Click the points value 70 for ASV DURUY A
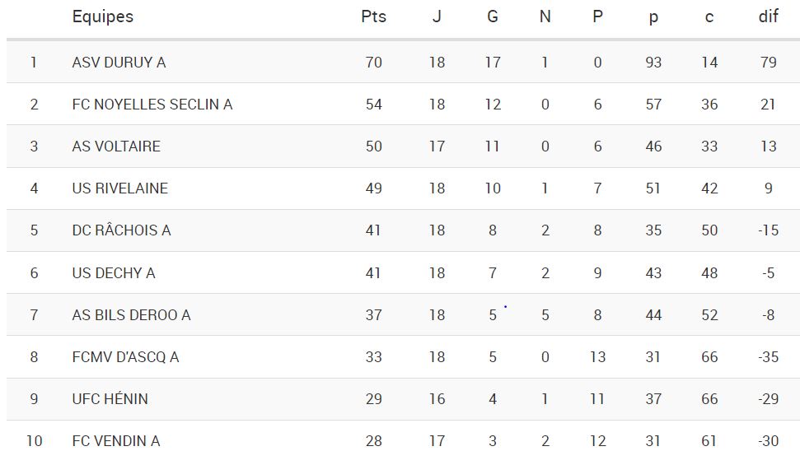 373,62
